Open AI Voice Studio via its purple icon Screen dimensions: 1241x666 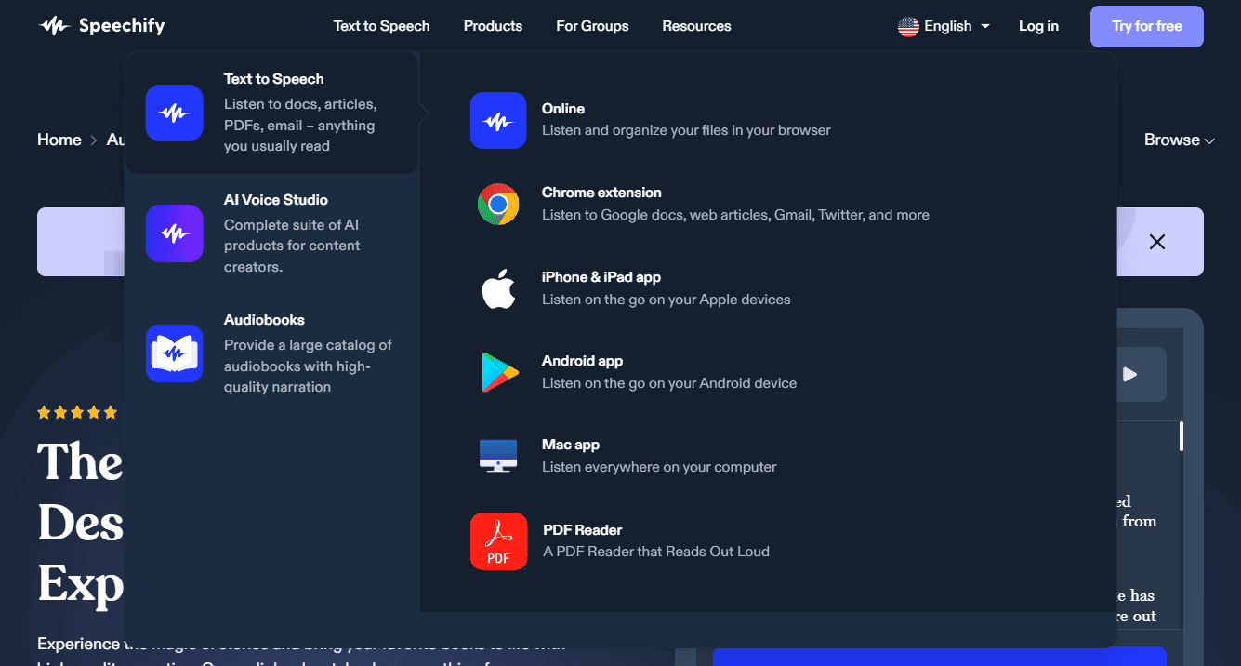[x=174, y=233]
